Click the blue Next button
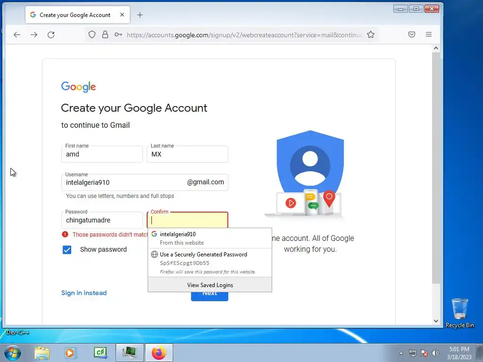Image resolution: width=483 pixels, height=362 pixels. [x=209, y=296]
